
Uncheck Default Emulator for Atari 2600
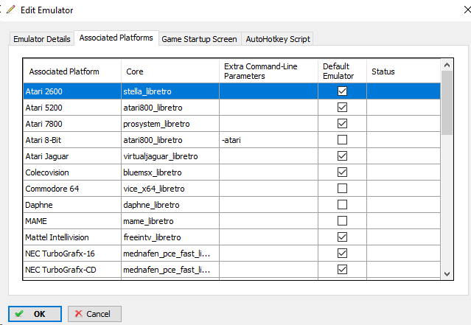(342, 91)
